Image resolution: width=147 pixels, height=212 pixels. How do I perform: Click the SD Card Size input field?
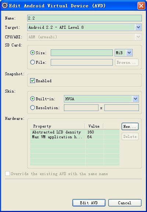click(x=82, y=53)
